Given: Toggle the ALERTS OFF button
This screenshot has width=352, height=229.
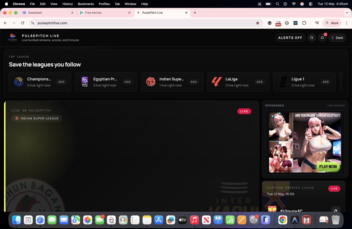Looking at the screenshot, I should click(290, 38).
